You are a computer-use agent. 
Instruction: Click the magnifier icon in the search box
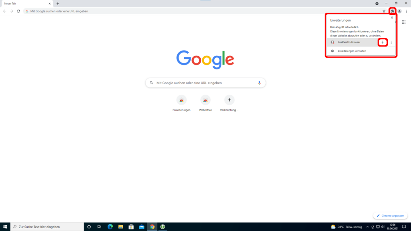(151, 83)
